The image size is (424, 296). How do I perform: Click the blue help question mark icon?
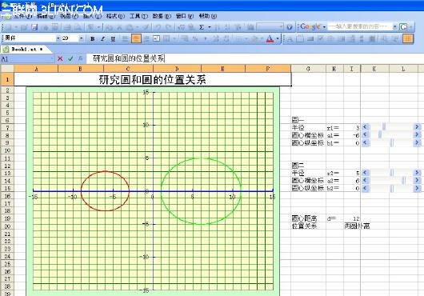click(290, 27)
